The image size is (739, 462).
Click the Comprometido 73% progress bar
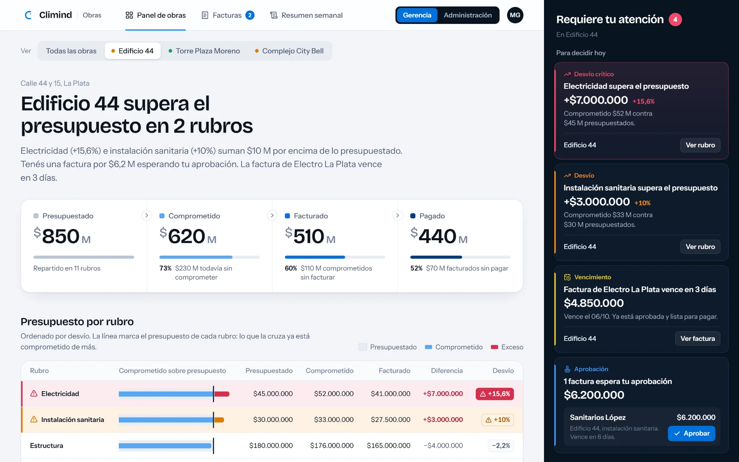click(209, 257)
